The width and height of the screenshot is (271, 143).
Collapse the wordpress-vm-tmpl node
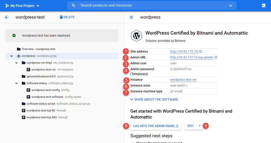point(17,63)
